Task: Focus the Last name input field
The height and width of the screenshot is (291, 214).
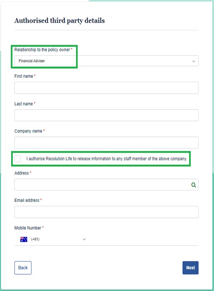Action: (106, 115)
